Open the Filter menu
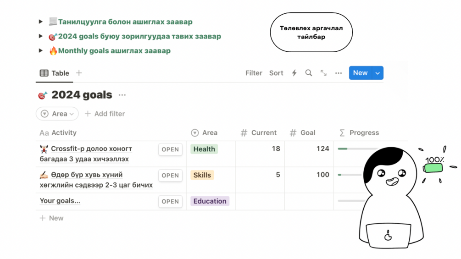Screen dimensions: 461x259 pyautogui.click(x=254, y=73)
